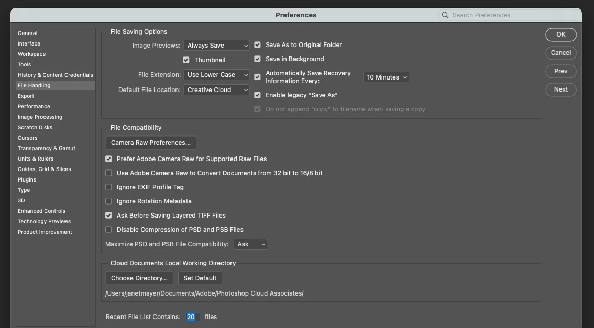Disable the Thumbnail checkbox
Viewport: 594px width, 328px height.
[x=186, y=60]
